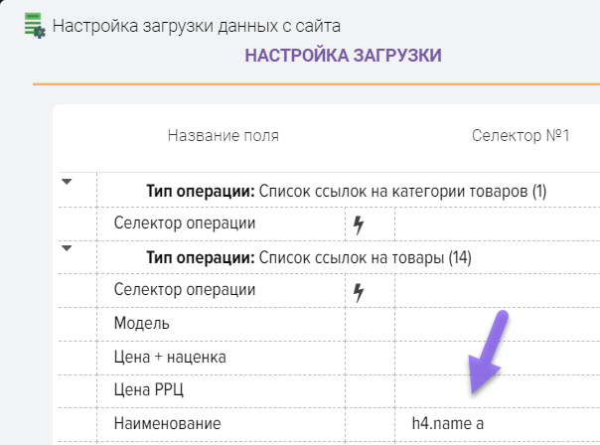Select the Цена РРЦ field row
The image size is (600, 445).
(221, 390)
